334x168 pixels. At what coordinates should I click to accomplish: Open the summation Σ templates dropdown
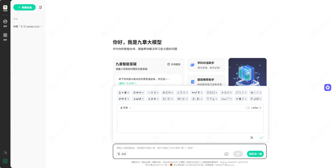point(168,99)
